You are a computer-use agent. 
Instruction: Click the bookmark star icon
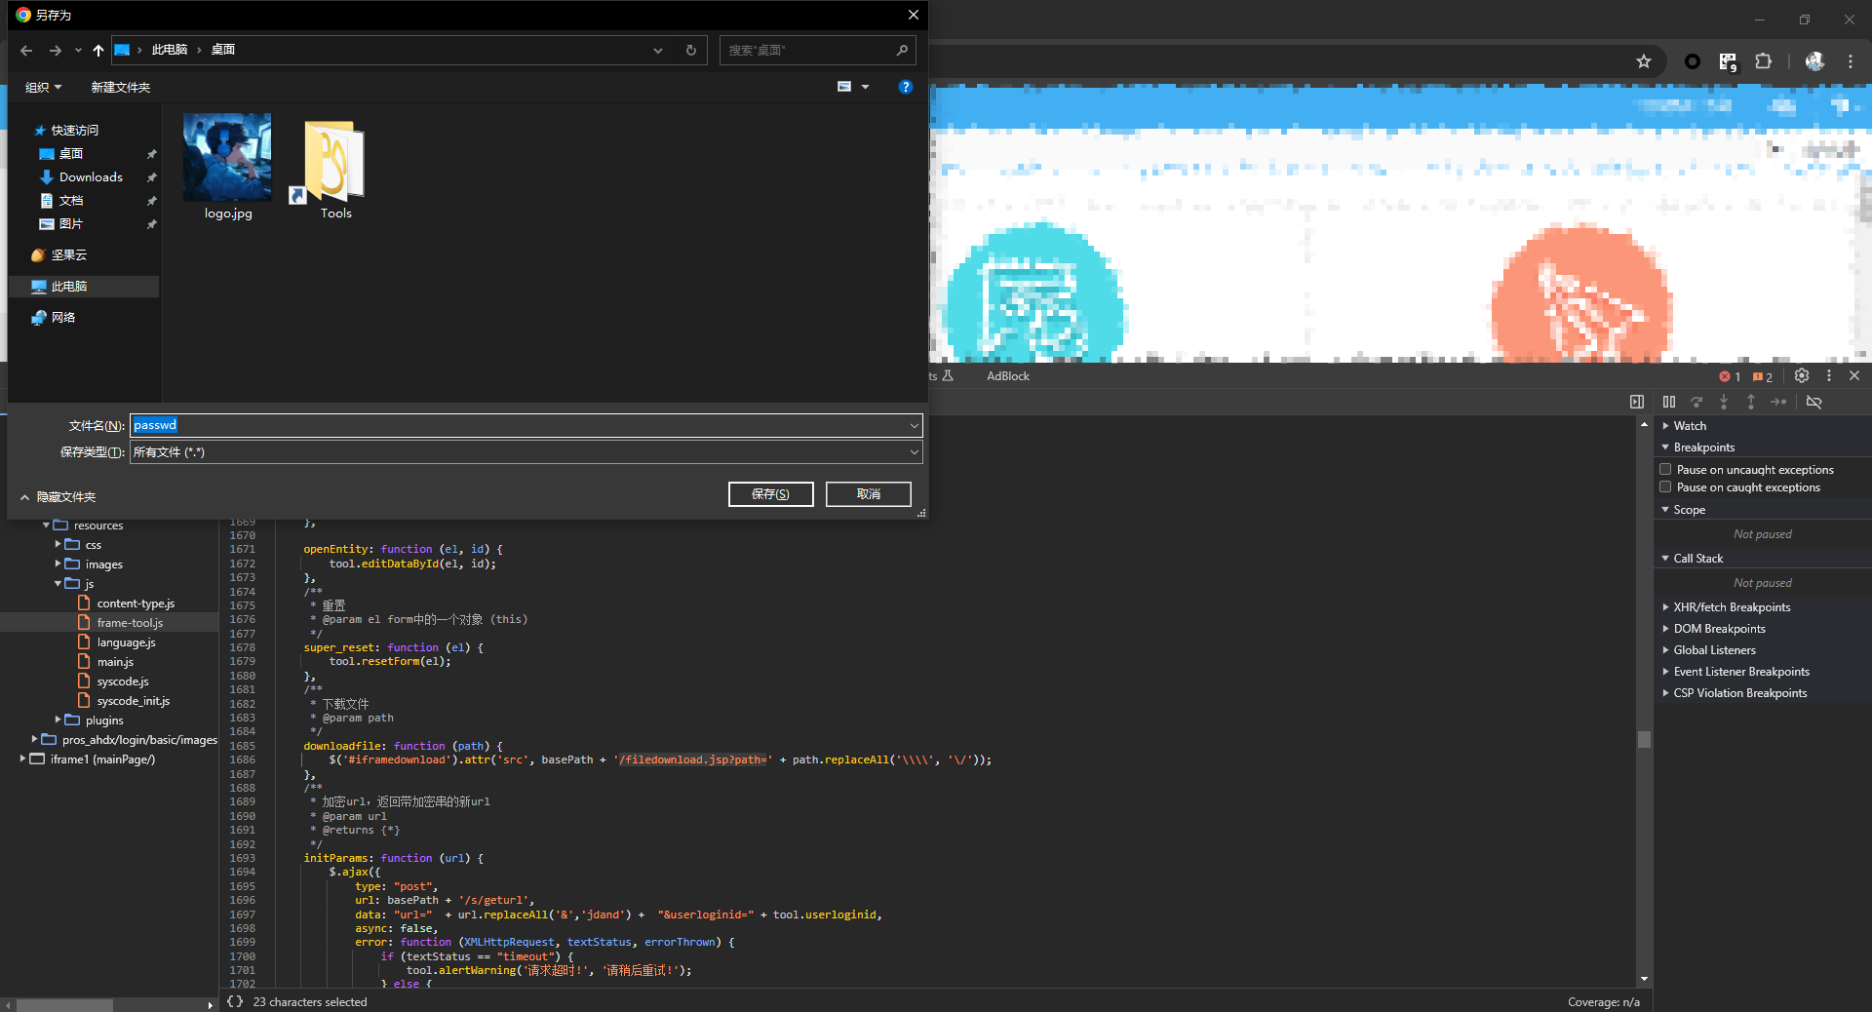click(x=1644, y=61)
